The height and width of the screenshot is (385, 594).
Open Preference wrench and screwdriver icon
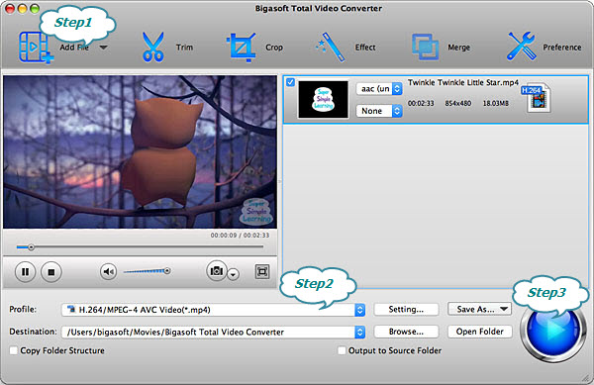tap(522, 47)
